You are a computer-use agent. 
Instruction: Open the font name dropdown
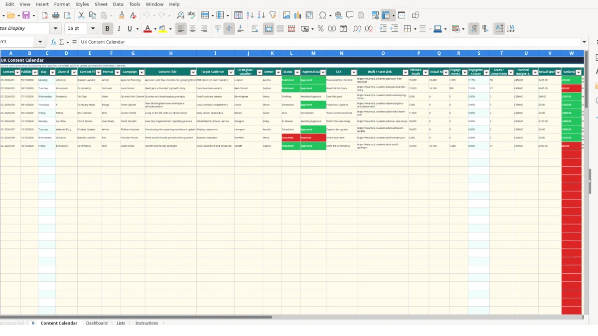[55, 29]
